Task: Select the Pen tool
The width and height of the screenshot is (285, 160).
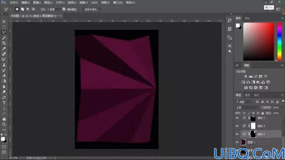Action: point(4,97)
